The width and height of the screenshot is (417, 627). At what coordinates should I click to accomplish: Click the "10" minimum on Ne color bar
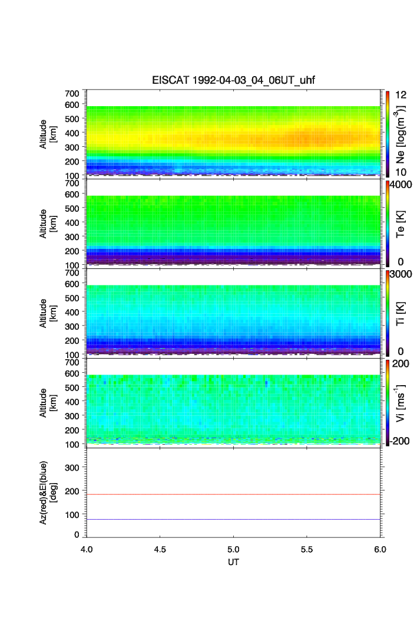401,172
